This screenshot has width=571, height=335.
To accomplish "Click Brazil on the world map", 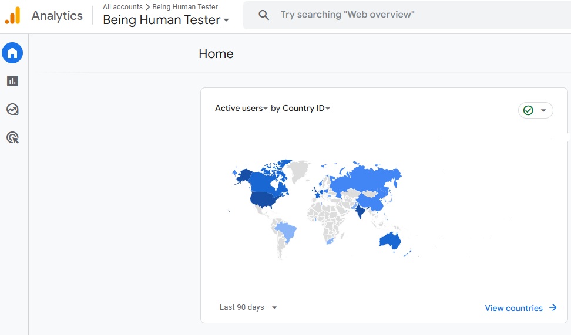I will [x=286, y=232].
